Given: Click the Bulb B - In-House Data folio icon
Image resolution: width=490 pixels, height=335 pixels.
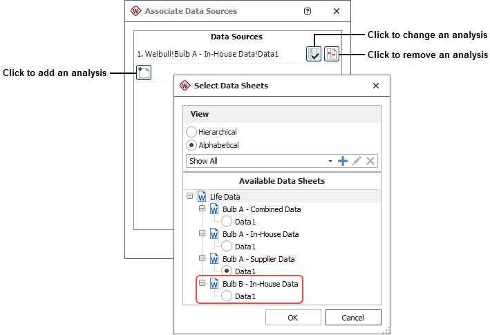Looking at the screenshot, I should click(214, 283).
